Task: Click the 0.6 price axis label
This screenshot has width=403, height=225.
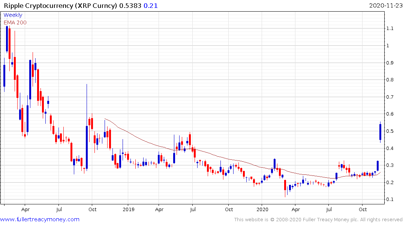Action: [390, 114]
